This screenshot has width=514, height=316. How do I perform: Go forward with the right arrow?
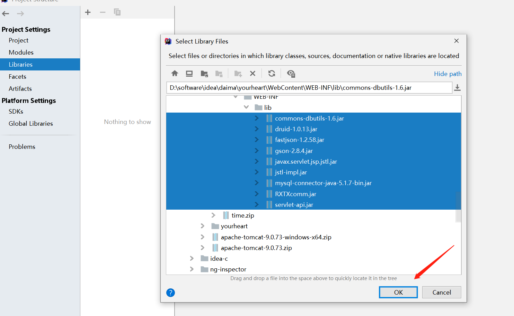click(x=20, y=14)
